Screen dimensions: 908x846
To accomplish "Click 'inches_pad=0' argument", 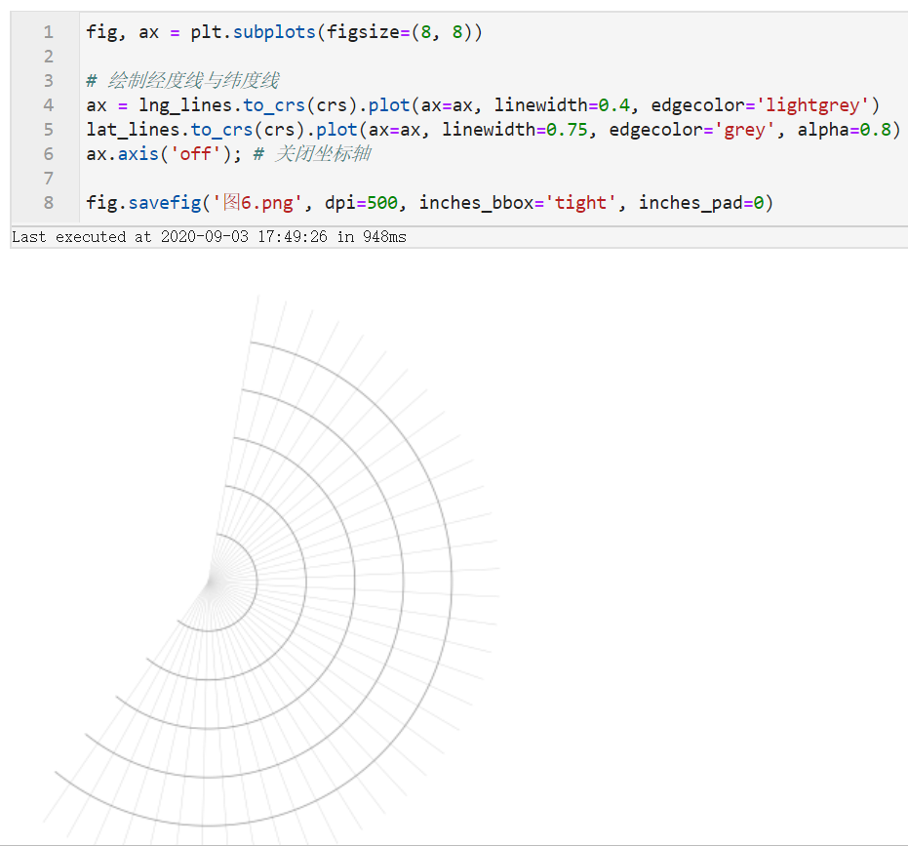I will click(701, 202).
